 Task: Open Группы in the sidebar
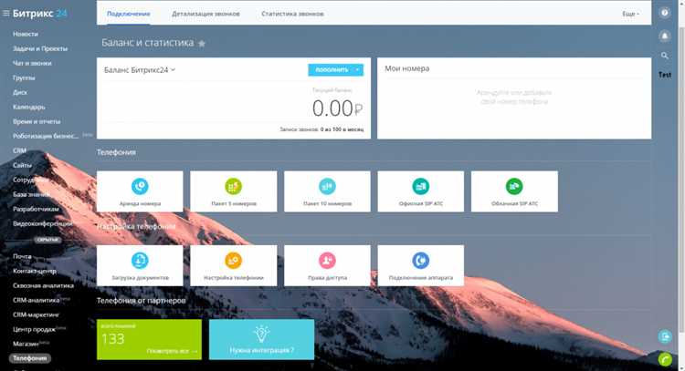pyautogui.click(x=24, y=78)
